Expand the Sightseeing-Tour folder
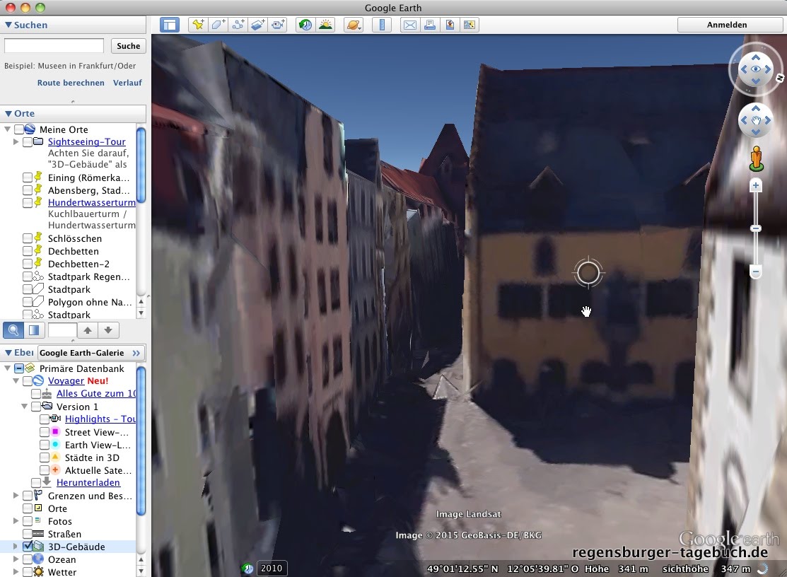This screenshot has height=577, width=787. [x=16, y=142]
